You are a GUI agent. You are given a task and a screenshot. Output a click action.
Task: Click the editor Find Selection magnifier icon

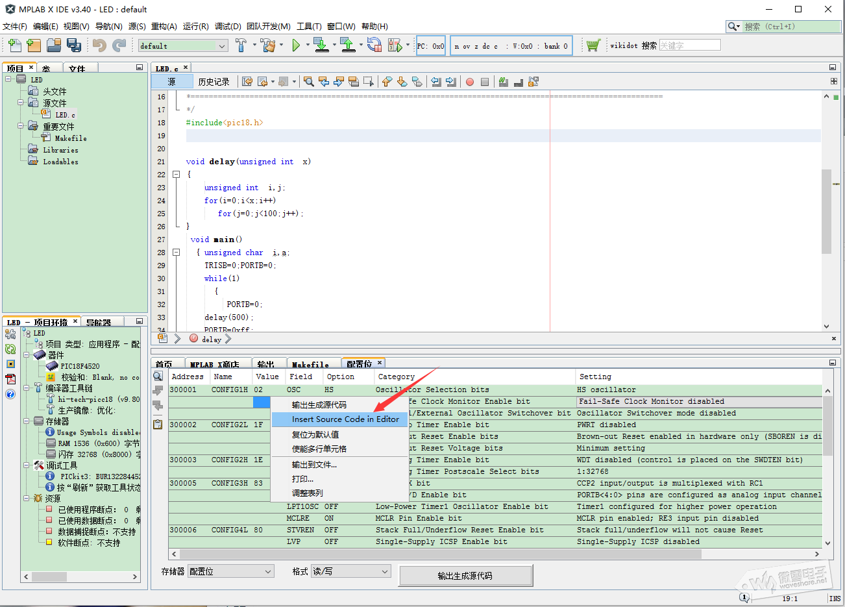click(x=309, y=81)
